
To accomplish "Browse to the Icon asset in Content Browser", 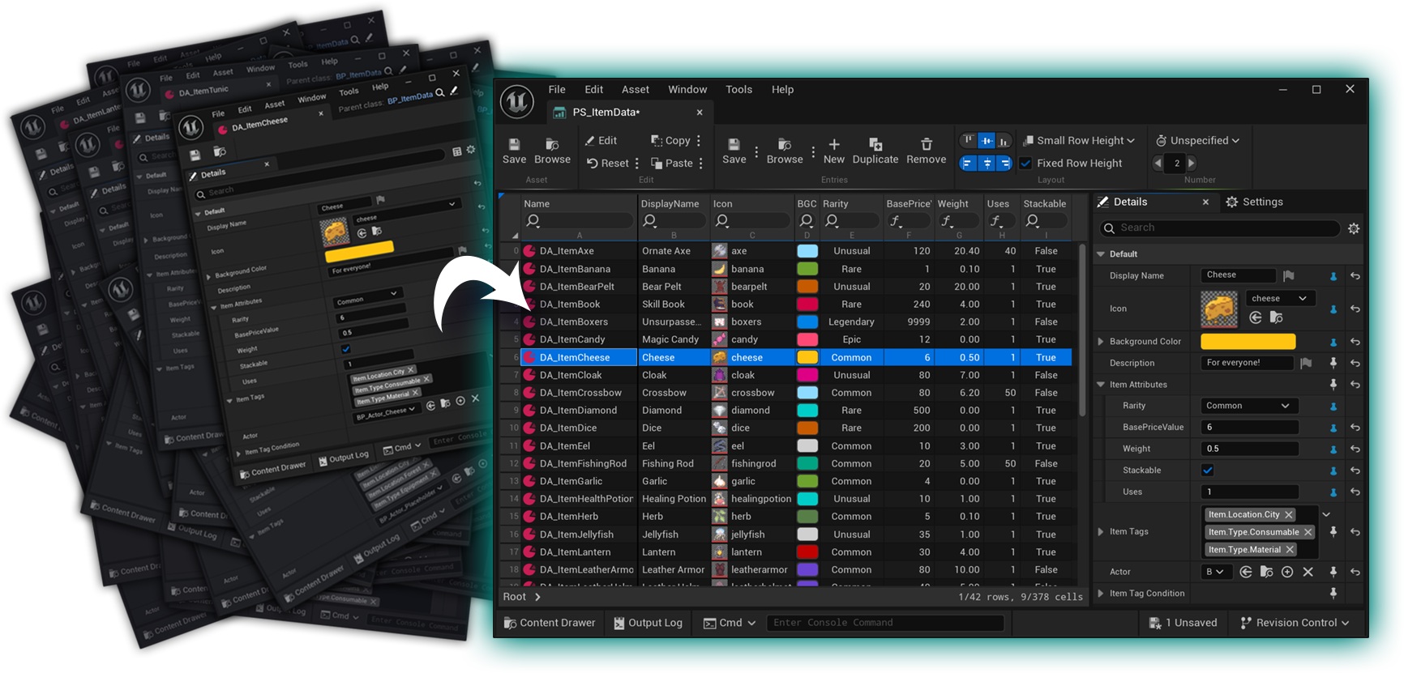I will tap(1276, 317).
